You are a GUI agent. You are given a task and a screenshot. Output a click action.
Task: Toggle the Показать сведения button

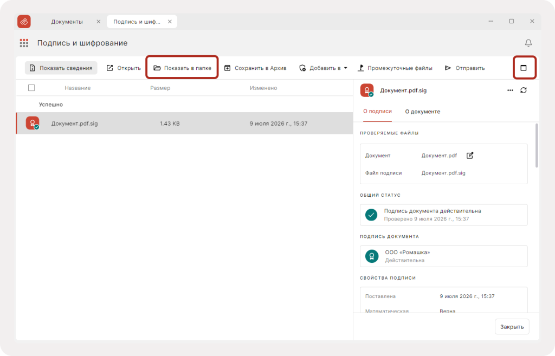click(61, 68)
